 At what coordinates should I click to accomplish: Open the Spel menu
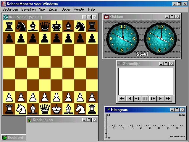(x=42, y=9)
